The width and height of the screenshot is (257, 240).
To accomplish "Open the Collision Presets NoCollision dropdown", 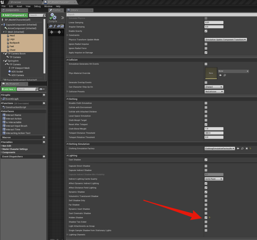I will coord(214,92).
